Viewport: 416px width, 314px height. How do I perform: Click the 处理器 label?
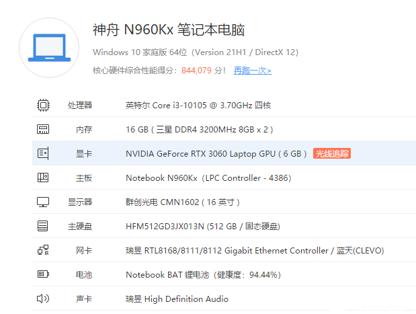(80, 106)
